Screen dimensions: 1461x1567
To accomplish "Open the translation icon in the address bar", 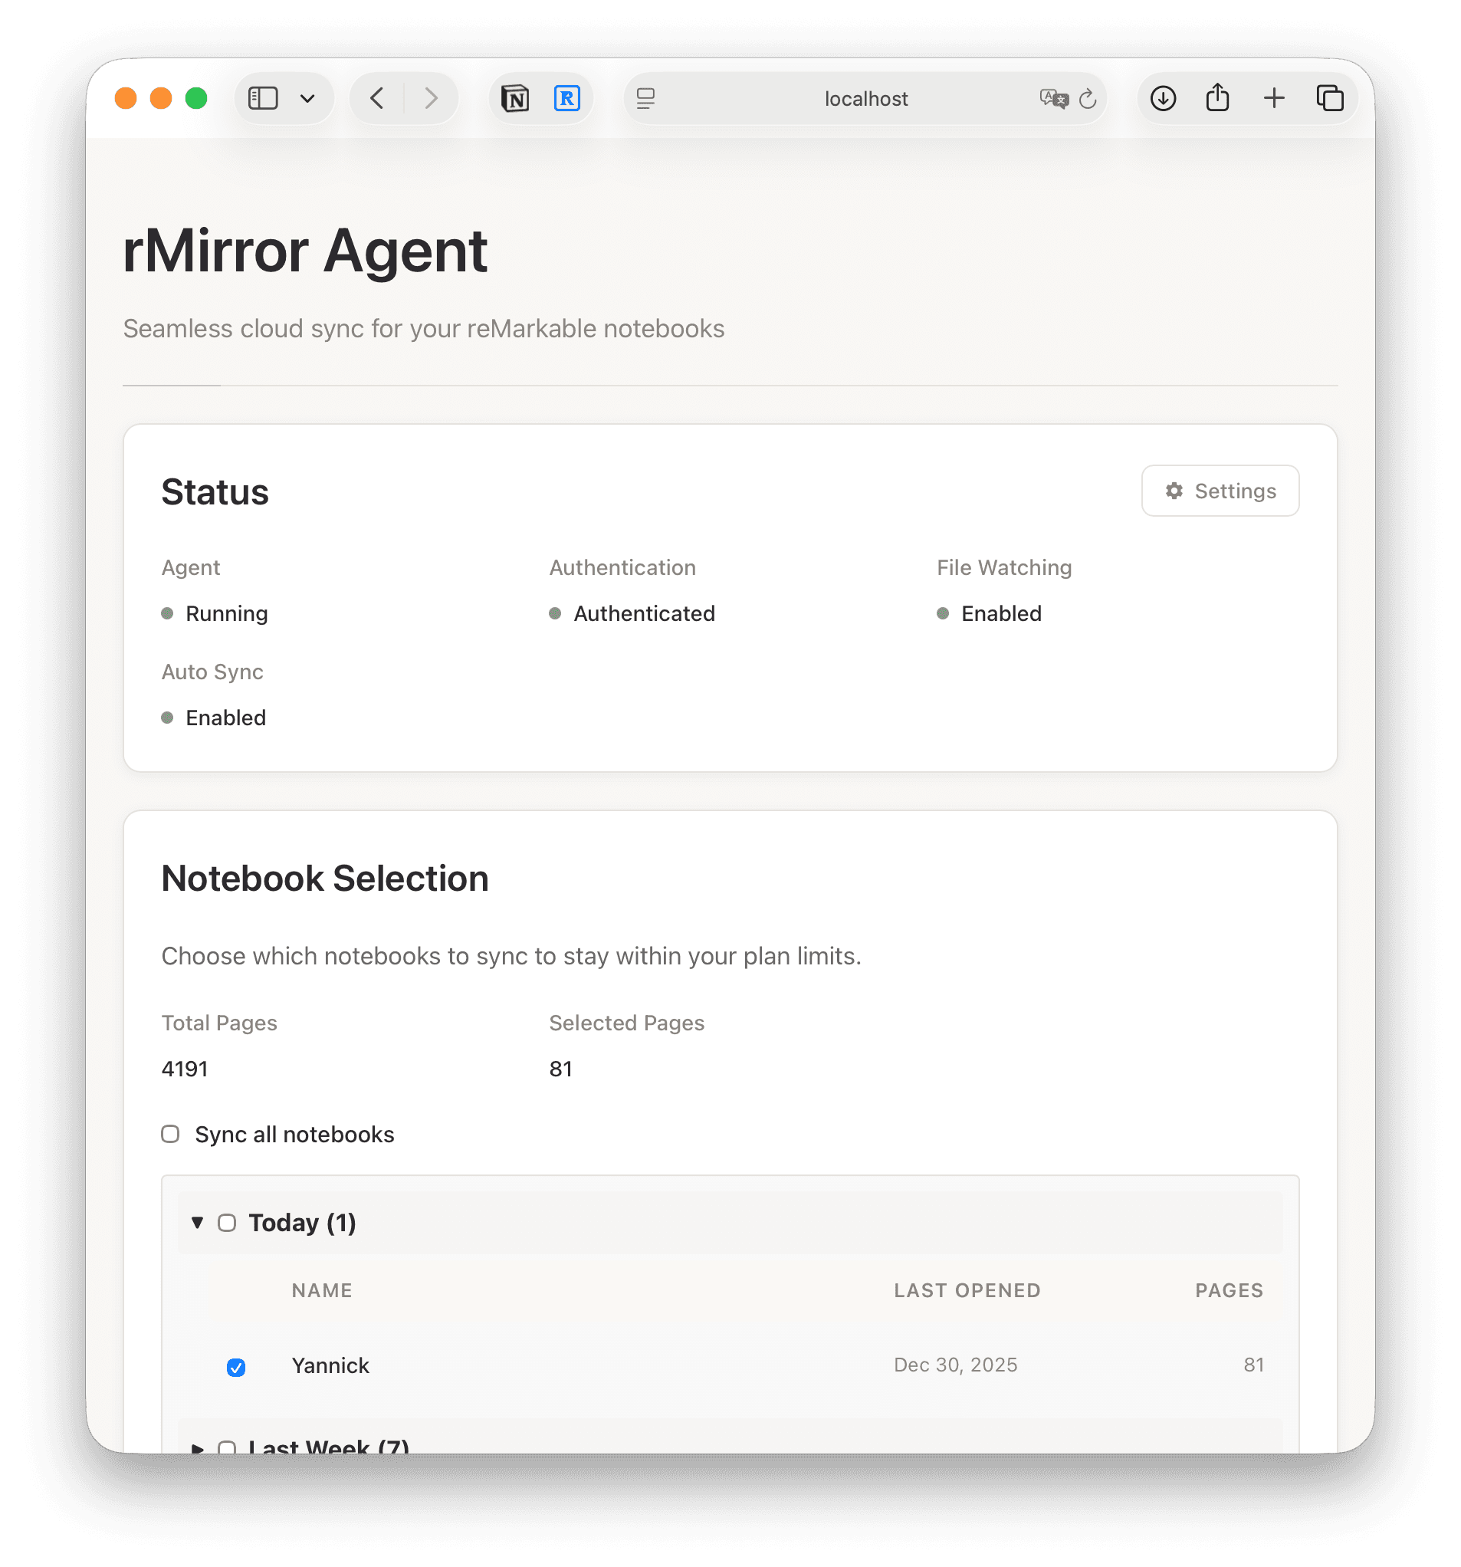I will click(x=1052, y=99).
